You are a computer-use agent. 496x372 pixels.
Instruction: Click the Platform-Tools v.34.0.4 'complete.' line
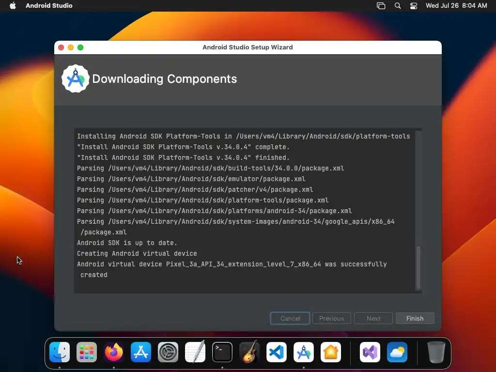pos(183,147)
